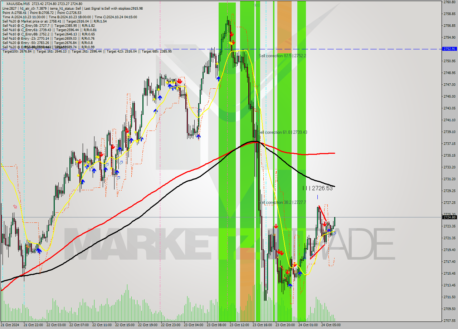Click the 2741.05 price axis value
This screenshot has width=458, height=329.
pos(449,120)
